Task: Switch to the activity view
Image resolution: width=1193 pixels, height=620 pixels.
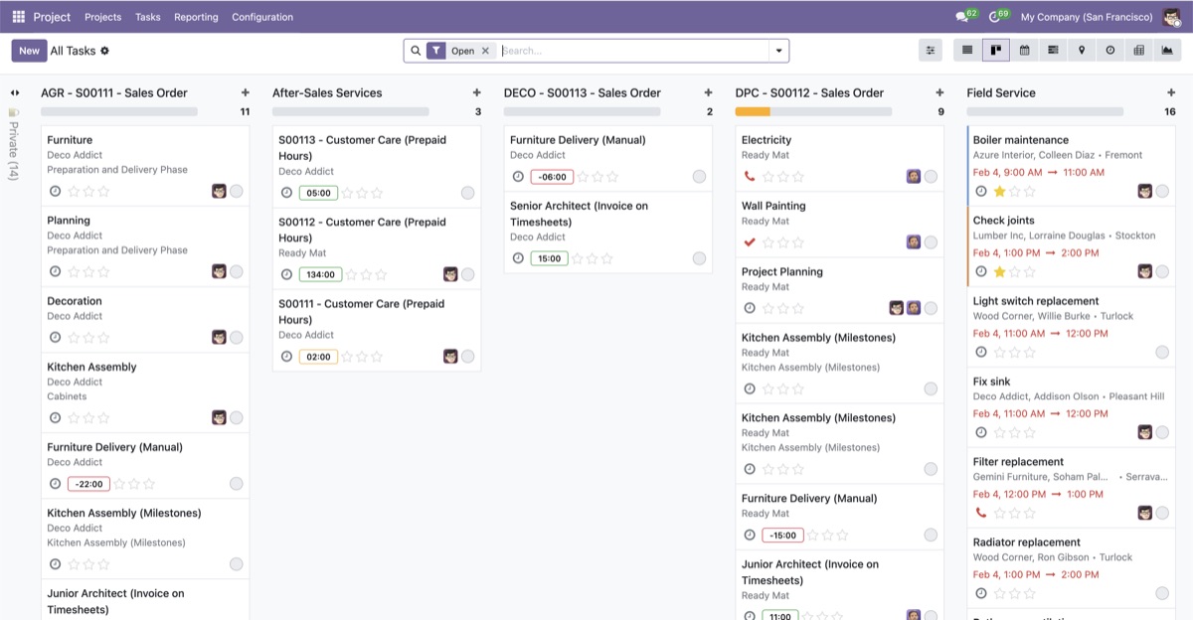Action: coord(1110,51)
